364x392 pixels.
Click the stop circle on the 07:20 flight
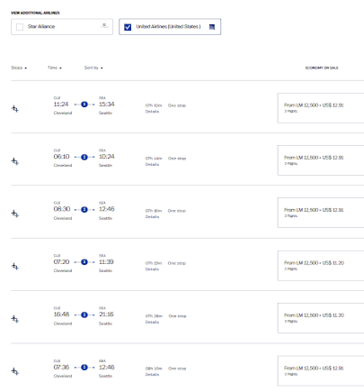pyautogui.click(x=84, y=262)
